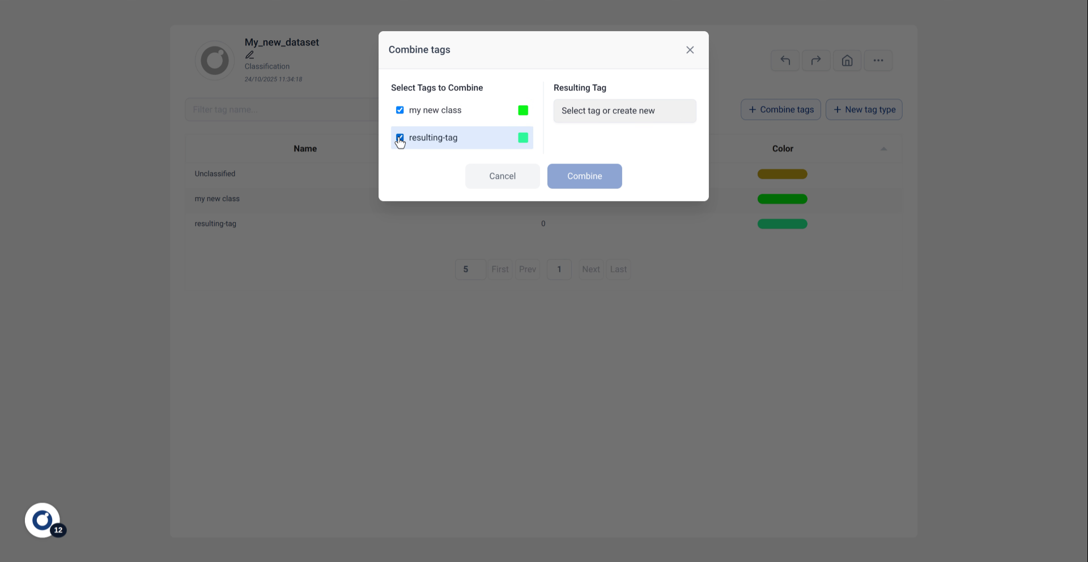Screen dimensions: 1088x562
Task: Open the 'Select tag or create new' dropdown
Action: pos(624,110)
